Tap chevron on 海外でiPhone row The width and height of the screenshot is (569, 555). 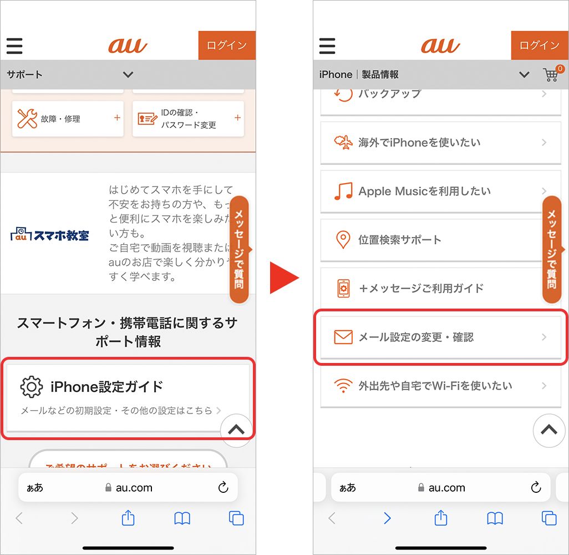point(544,143)
